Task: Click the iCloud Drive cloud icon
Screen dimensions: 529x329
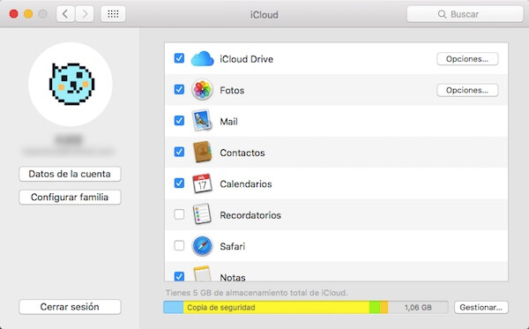Action: (202, 59)
